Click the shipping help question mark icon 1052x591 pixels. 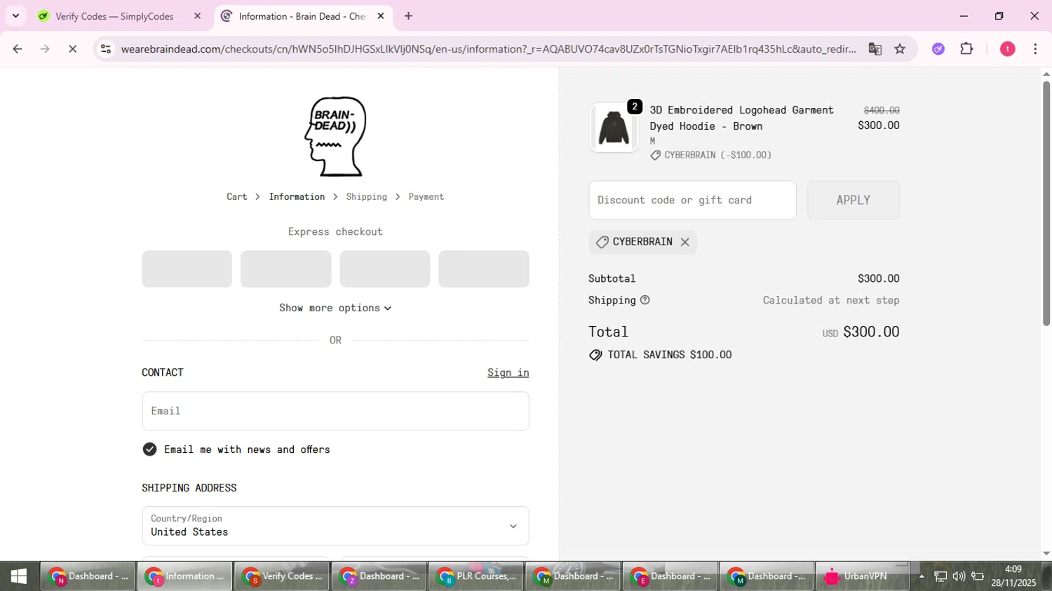tap(645, 300)
